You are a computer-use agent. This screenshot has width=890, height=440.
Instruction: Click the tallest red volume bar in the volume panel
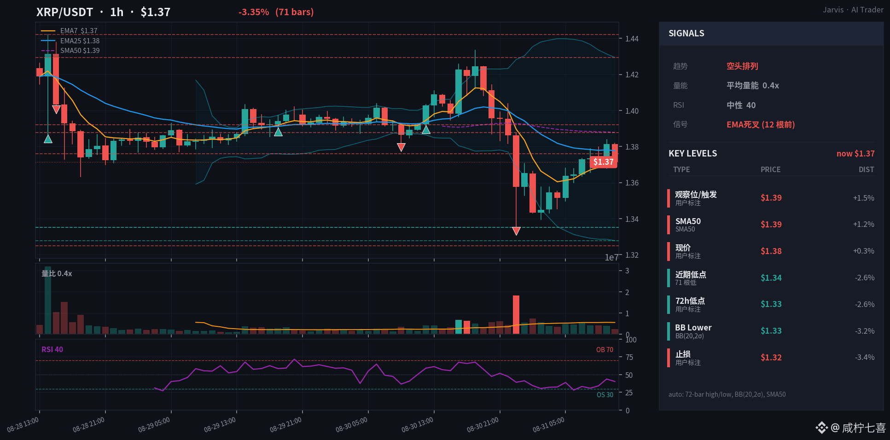click(516, 314)
